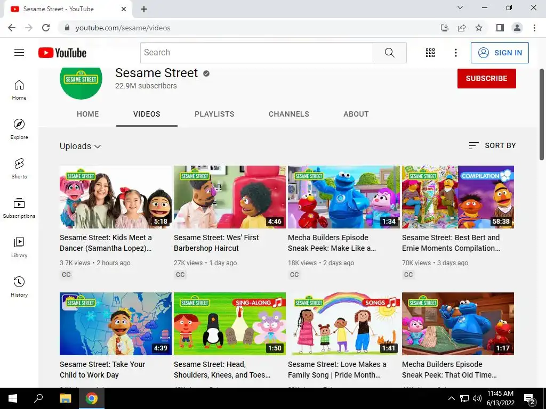
Task: Open Kids Meet a Dancer thumbnail
Action: pyautogui.click(x=116, y=197)
